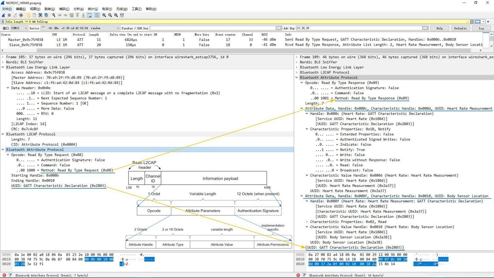Screen dimensions: 494x278
Task: Close this capture file icon
Action: click(40, 15)
